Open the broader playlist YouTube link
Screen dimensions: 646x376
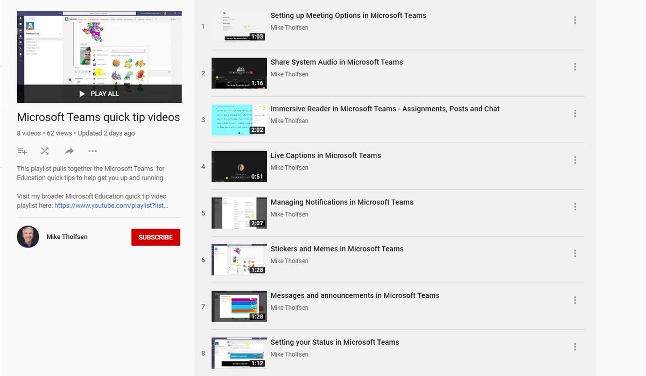click(111, 205)
